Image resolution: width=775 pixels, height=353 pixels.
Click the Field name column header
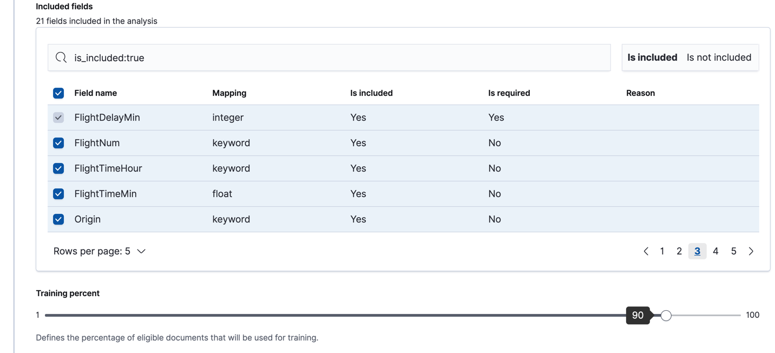point(96,93)
